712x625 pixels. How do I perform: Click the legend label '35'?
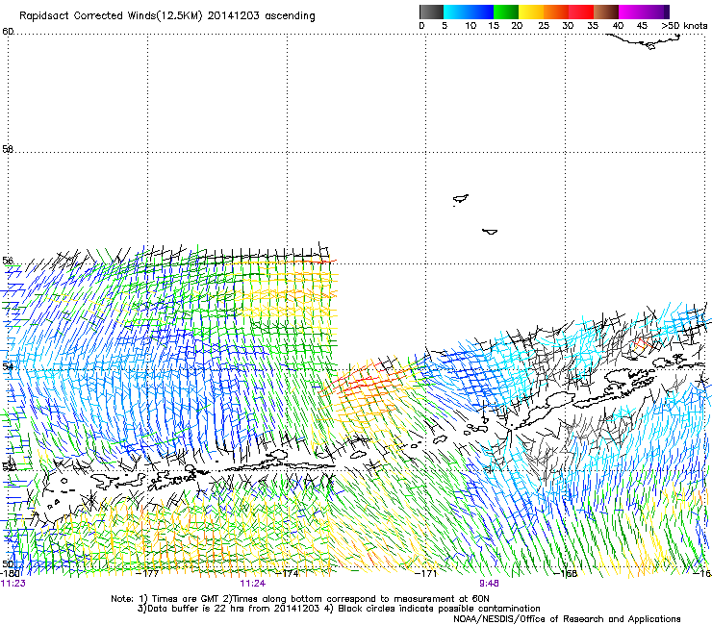[x=593, y=26]
